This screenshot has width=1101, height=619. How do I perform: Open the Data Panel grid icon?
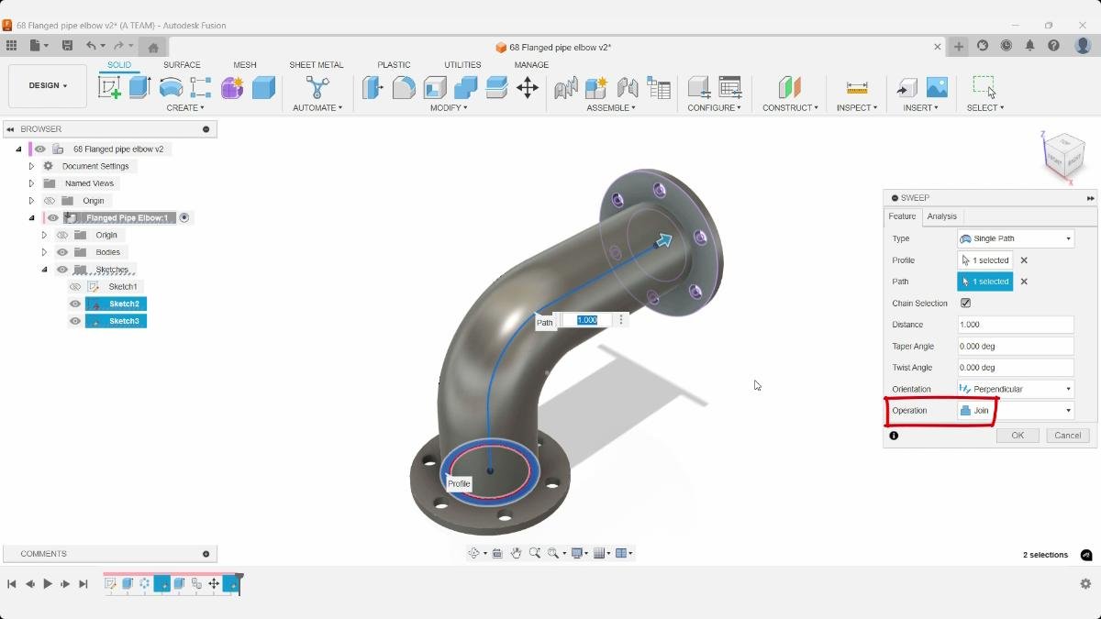tap(11, 46)
